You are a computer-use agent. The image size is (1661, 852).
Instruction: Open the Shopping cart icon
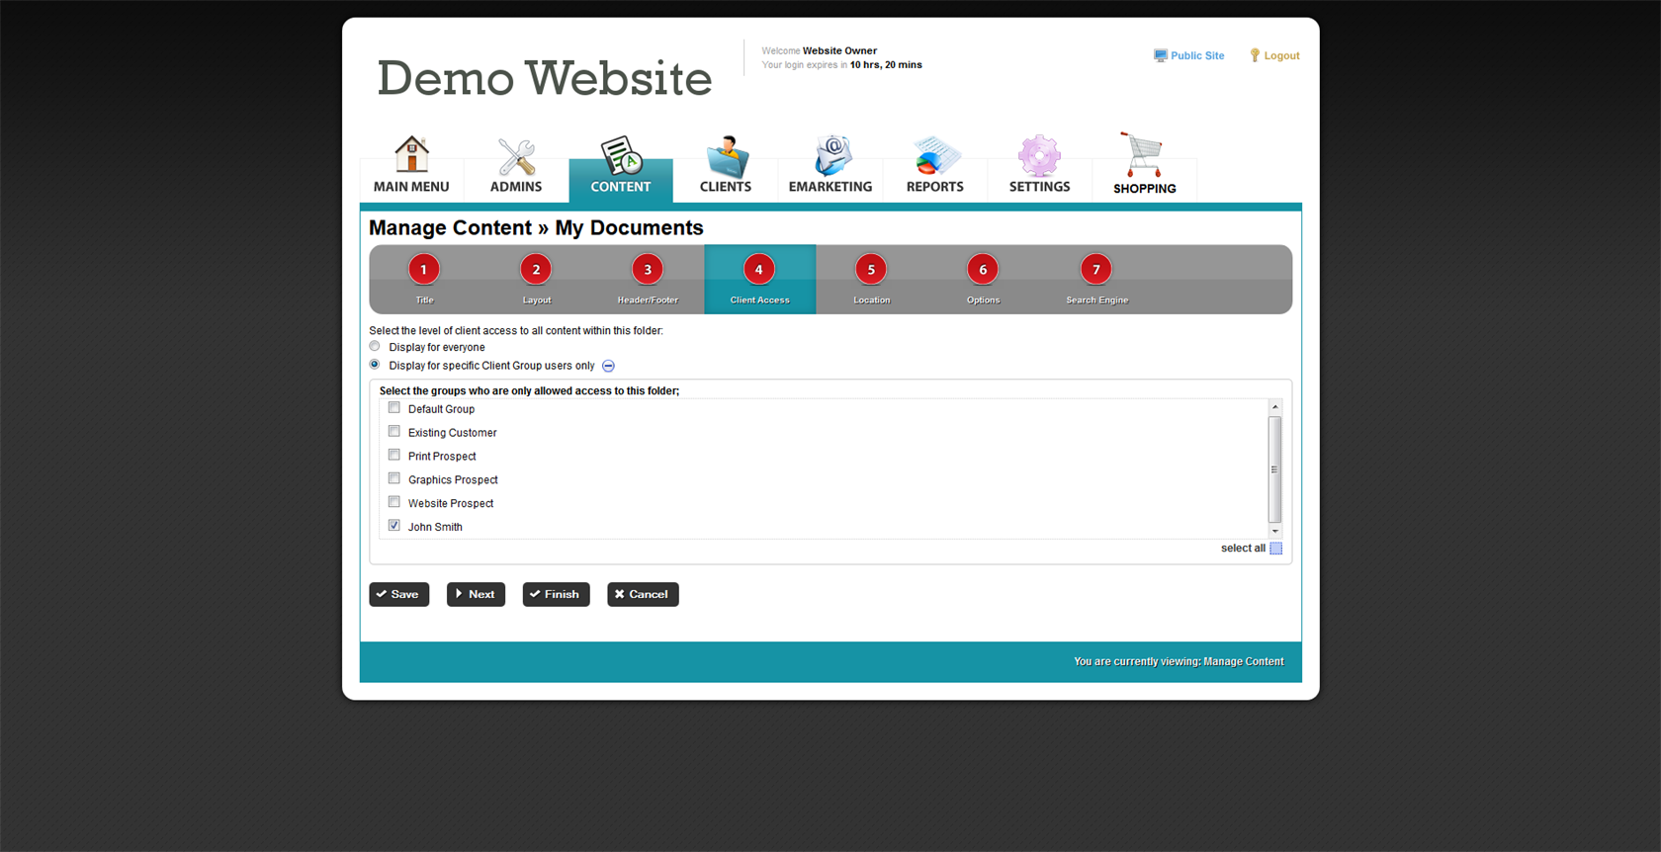coord(1143,155)
